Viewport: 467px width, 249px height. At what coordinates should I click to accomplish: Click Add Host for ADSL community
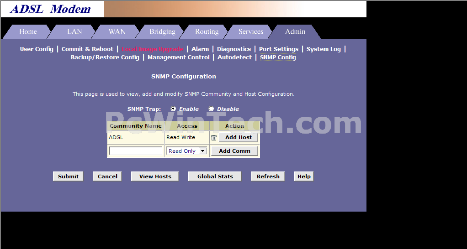(238, 137)
